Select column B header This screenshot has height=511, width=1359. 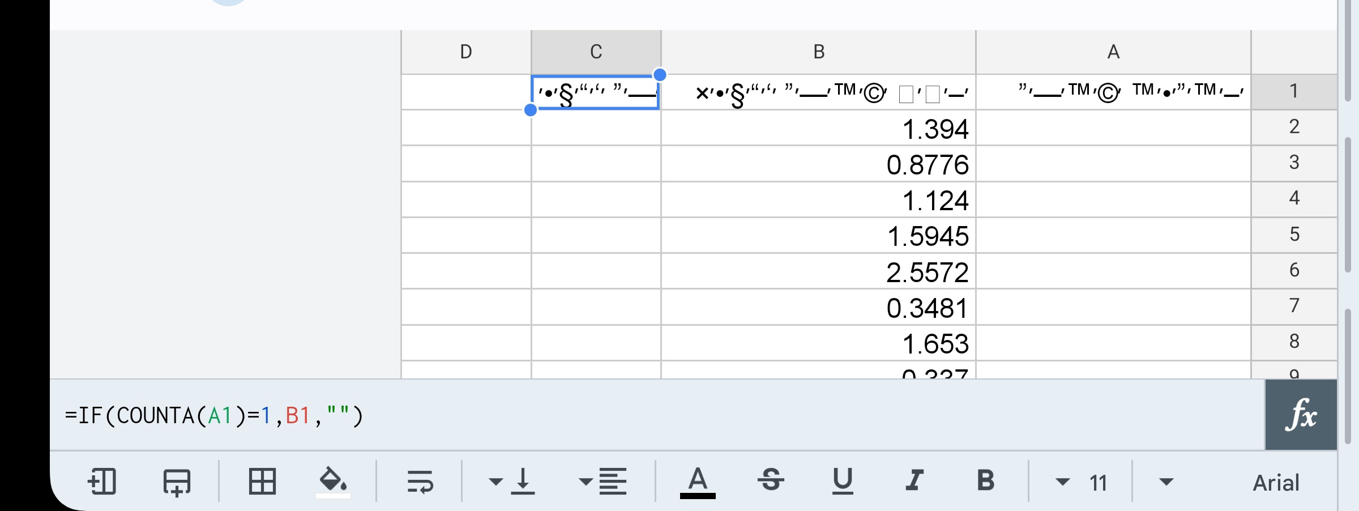tap(818, 52)
